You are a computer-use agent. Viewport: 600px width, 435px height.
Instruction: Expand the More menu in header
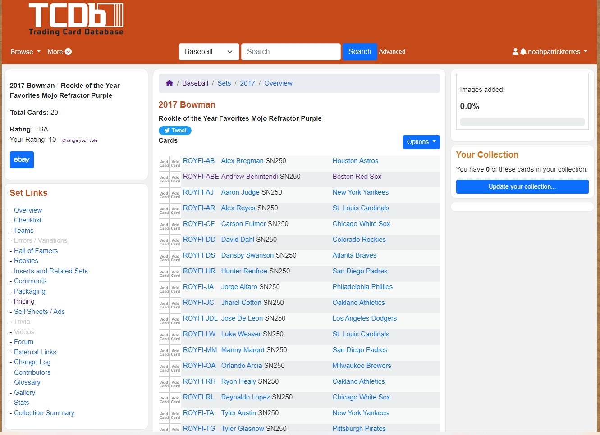[x=60, y=52]
